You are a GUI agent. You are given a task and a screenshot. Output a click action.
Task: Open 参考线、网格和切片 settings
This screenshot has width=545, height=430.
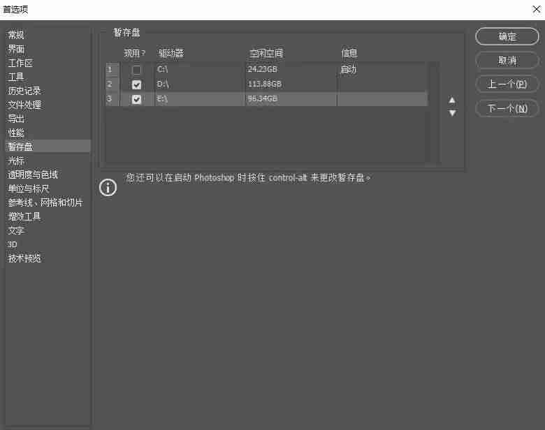(x=45, y=202)
